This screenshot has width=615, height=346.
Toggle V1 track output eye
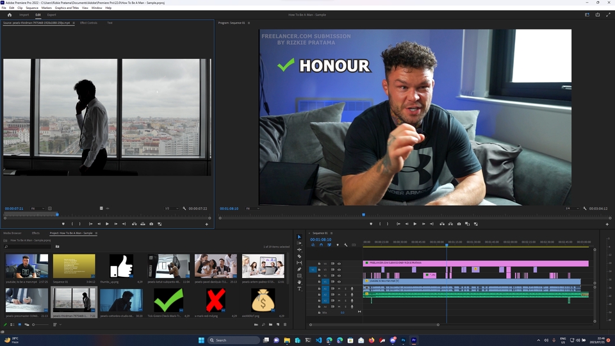tap(340, 282)
